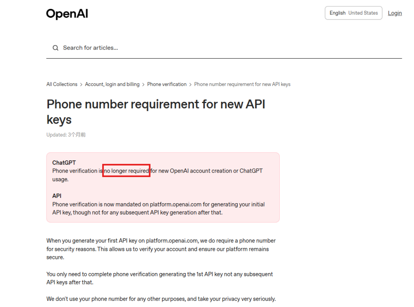This screenshot has height=307, width=414.
Task: Click the search magnifier icon
Action: [55, 48]
